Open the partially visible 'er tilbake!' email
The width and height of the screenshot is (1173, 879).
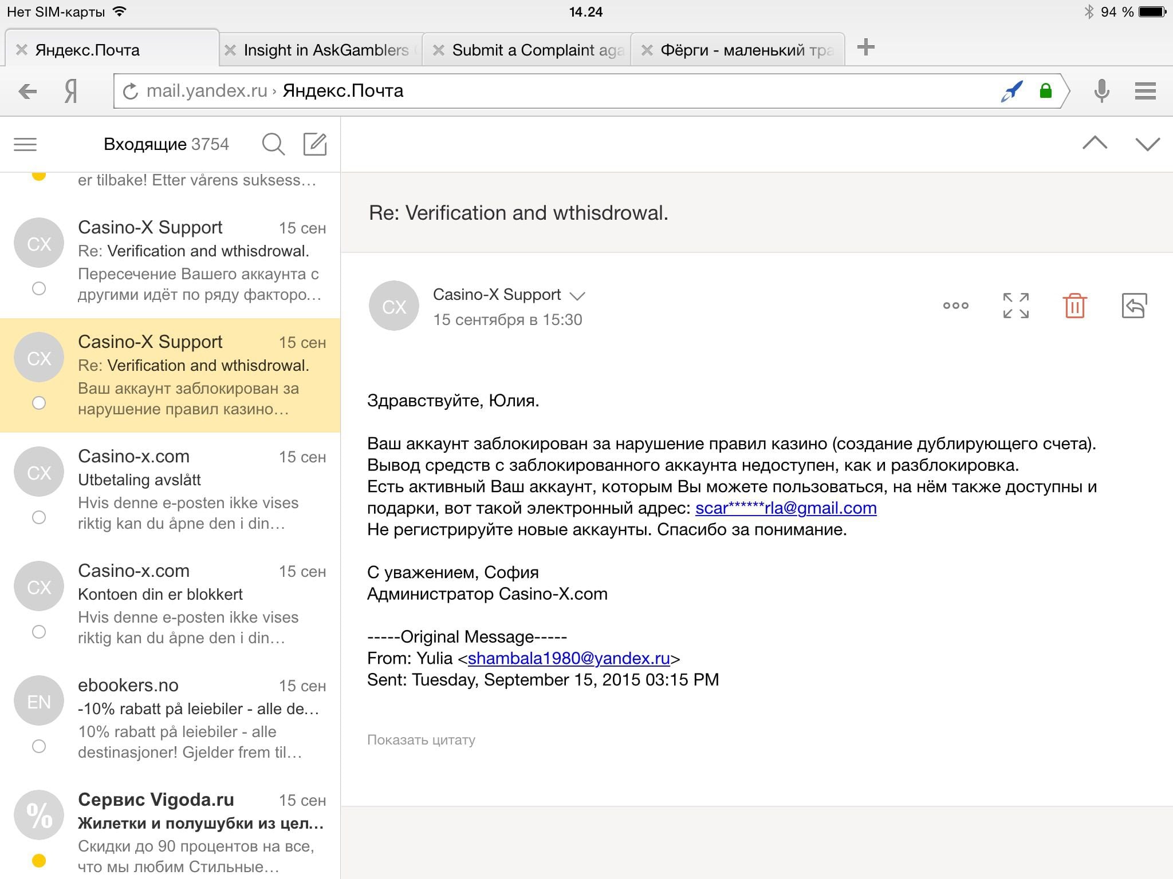click(x=170, y=188)
